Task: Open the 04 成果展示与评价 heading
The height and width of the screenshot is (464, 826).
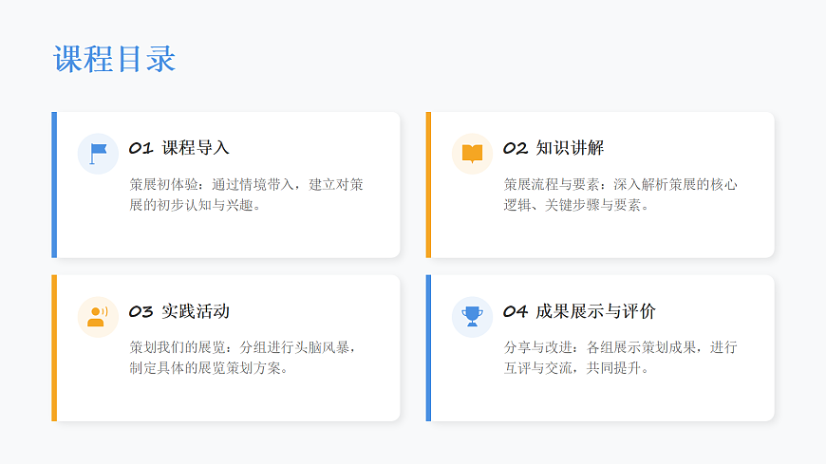Action: click(579, 311)
